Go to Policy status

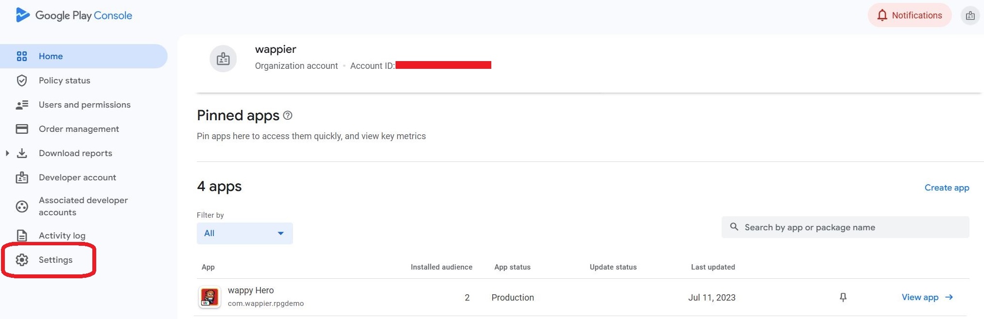coord(65,80)
